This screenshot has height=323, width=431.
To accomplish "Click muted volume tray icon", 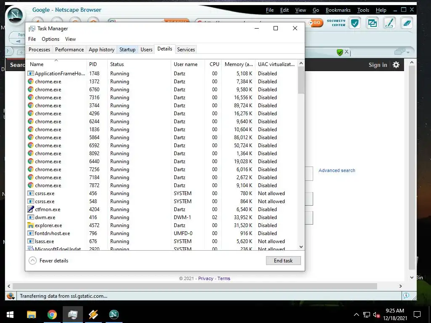I will tap(376, 315).
